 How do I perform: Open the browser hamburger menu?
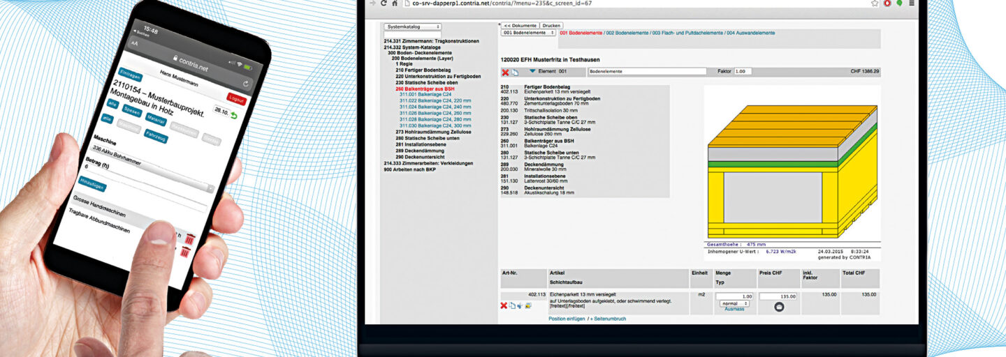click(912, 3)
